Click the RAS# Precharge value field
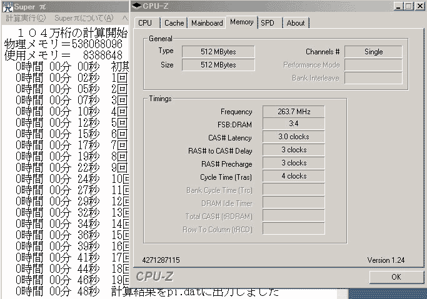 pyautogui.click(x=294, y=163)
